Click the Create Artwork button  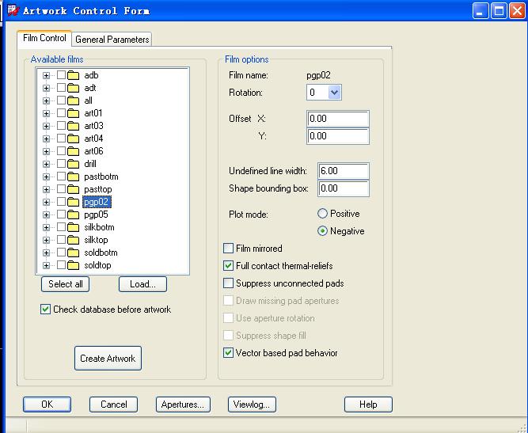108,359
